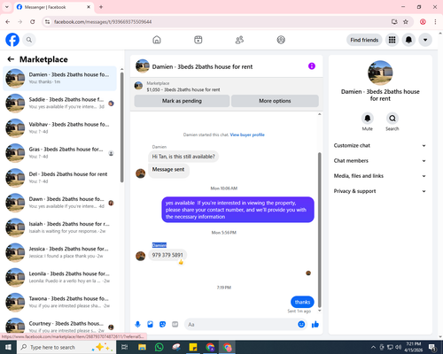Open Windows Start menu
This screenshot has height=354, width=443.
(8, 347)
